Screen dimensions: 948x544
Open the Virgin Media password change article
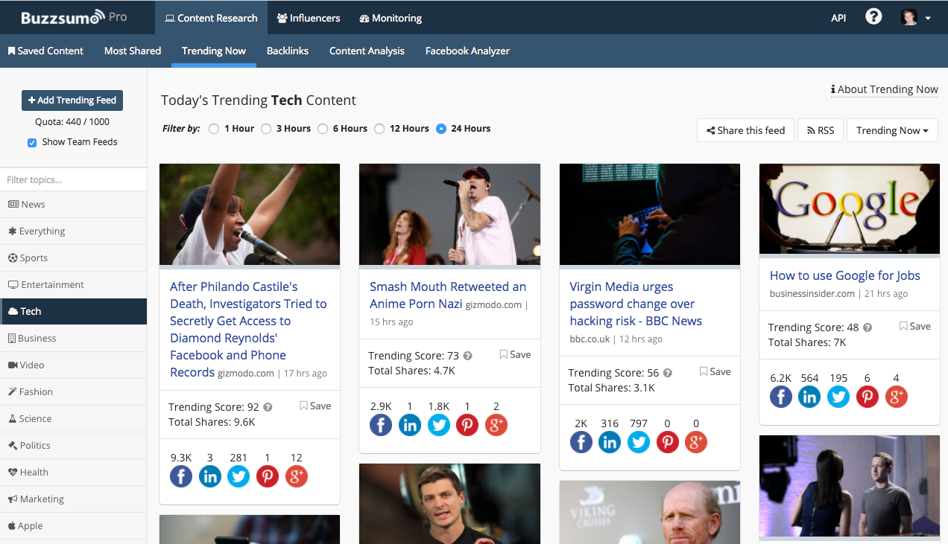point(636,304)
